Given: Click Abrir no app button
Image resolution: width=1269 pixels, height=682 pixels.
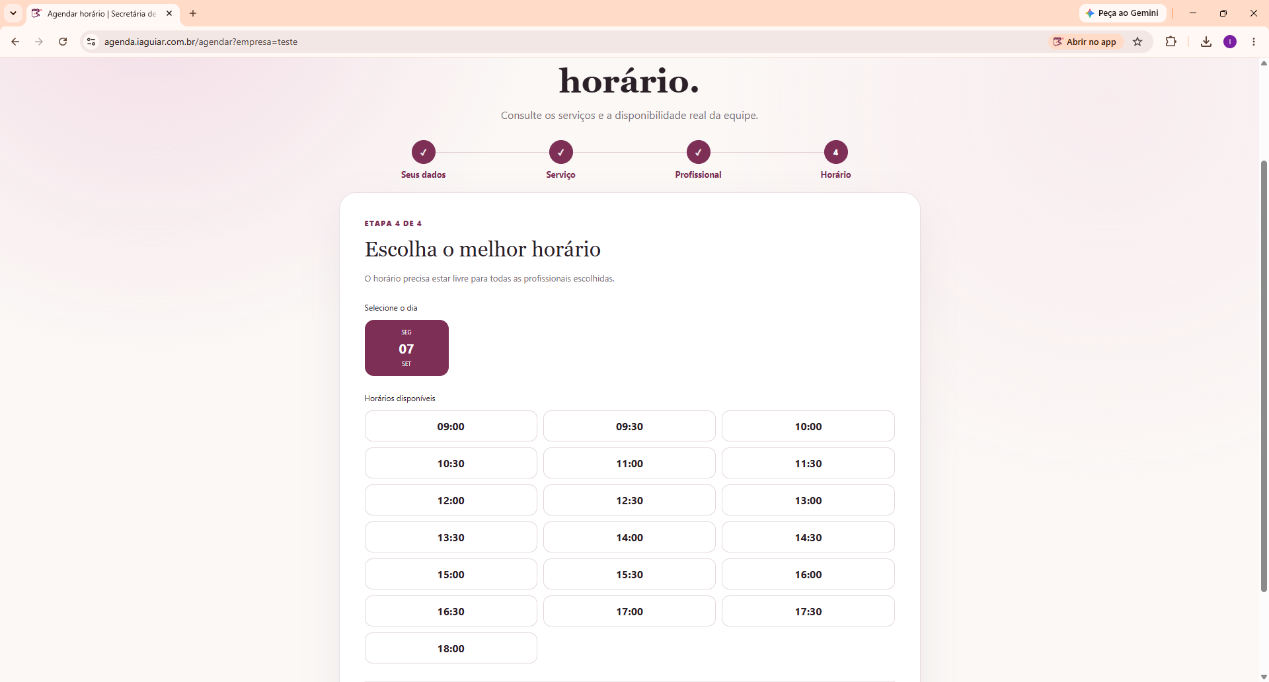Looking at the screenshot, I should click(1085, 42).
